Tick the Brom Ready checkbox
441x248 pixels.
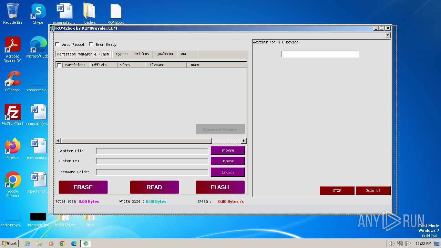(x=91, y=44)
